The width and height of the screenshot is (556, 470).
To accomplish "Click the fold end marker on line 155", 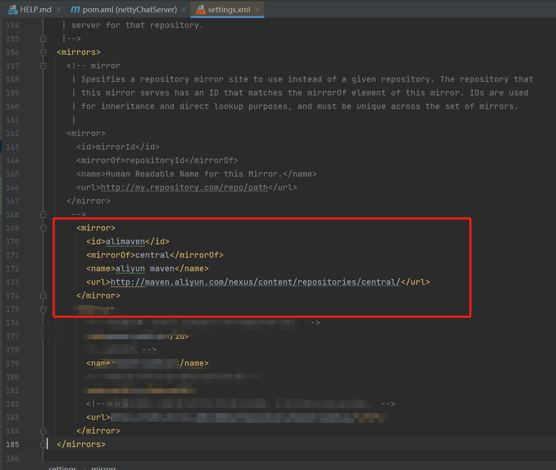I will click(x=43, y=39).
